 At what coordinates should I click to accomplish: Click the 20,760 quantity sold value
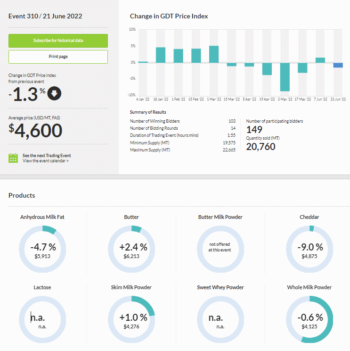(x=260, y=147)
